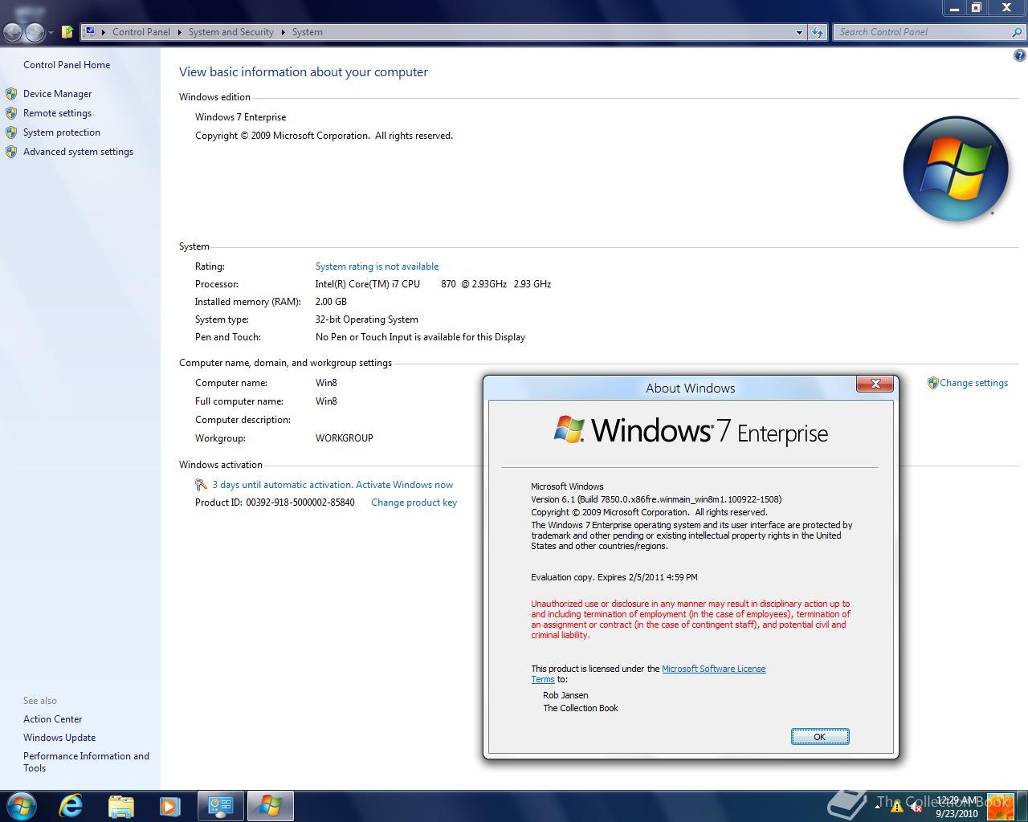1028x822 pixels.
Task: Click the System protection shield icon
Action: coord(11,132)
